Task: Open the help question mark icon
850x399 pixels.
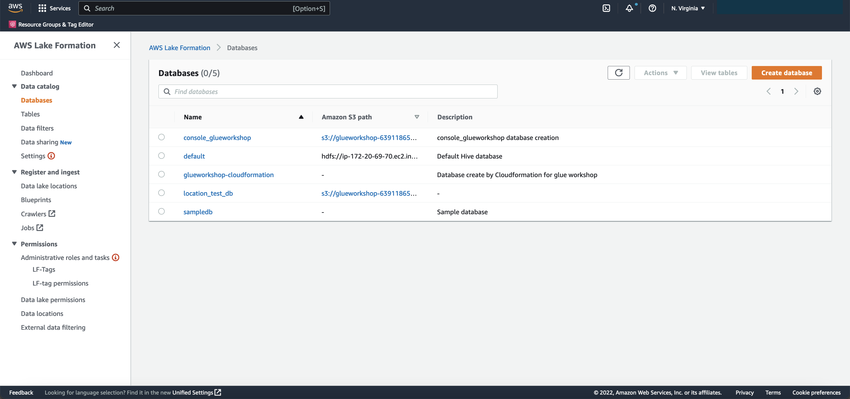Action: [x=652, y=8]
